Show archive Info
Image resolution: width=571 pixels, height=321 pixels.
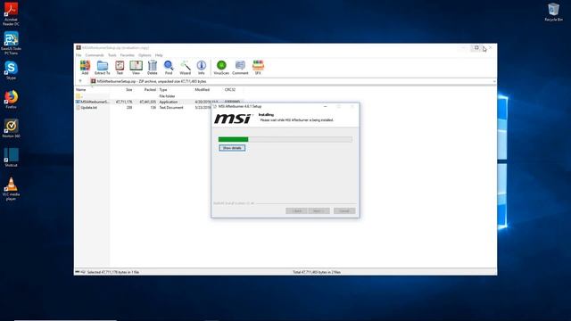click(202, 68)
